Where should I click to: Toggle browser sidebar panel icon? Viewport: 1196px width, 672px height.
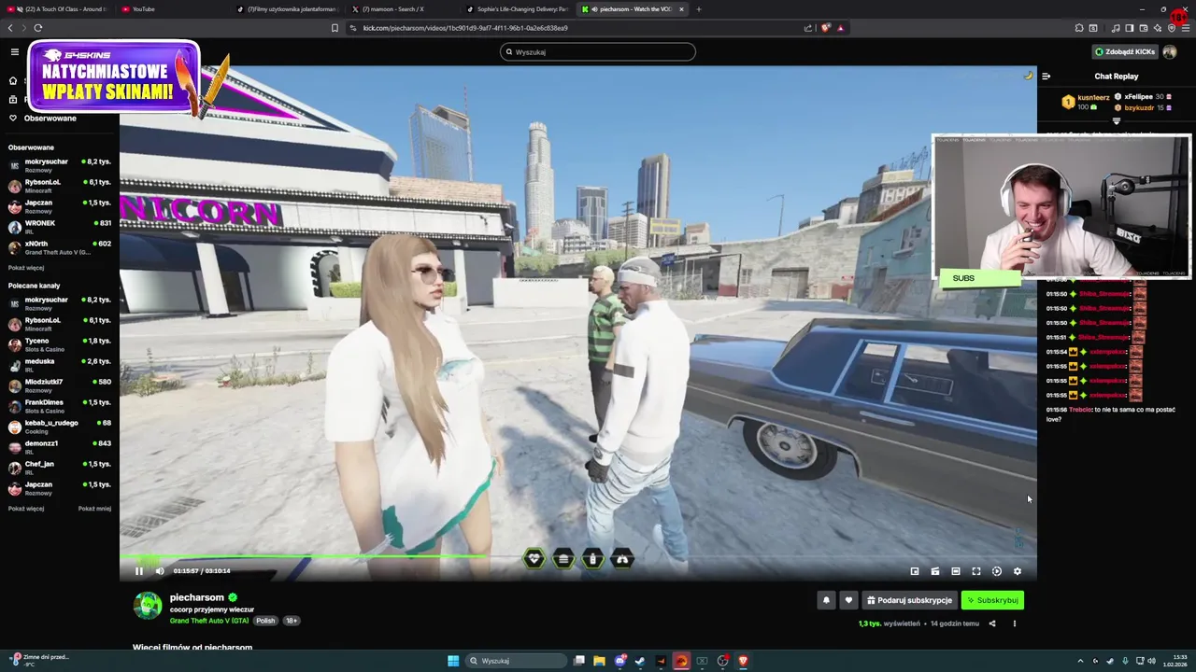pyautogui.click(x=1129, y=28)
